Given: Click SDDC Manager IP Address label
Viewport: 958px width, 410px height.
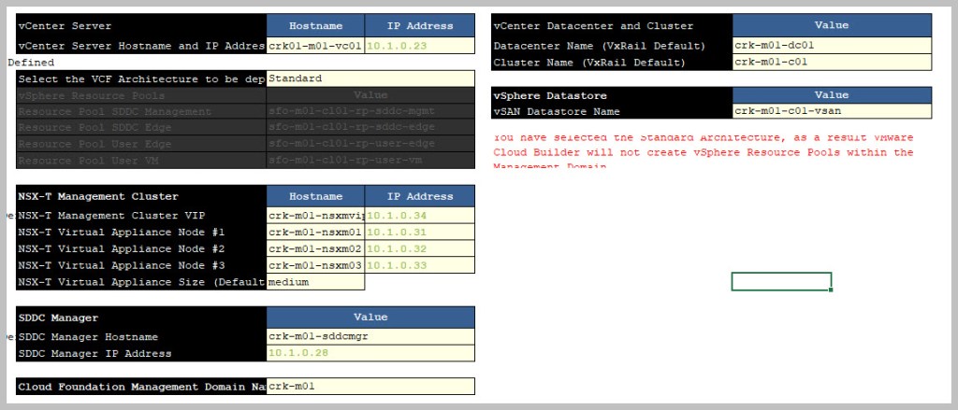Looking at the screenshot, I should [141, 353].
